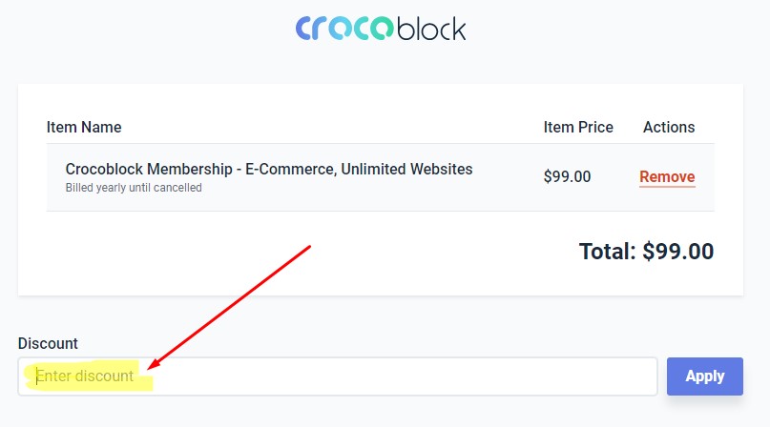Remove the Crocoblock Membership item
Screen dimensions: 770x427
coord(667,176)
